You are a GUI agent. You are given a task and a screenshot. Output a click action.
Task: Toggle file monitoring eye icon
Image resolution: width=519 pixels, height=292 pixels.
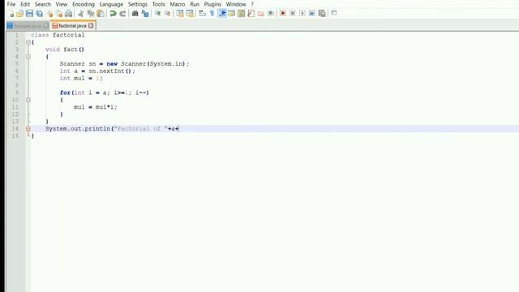(270, 14)
